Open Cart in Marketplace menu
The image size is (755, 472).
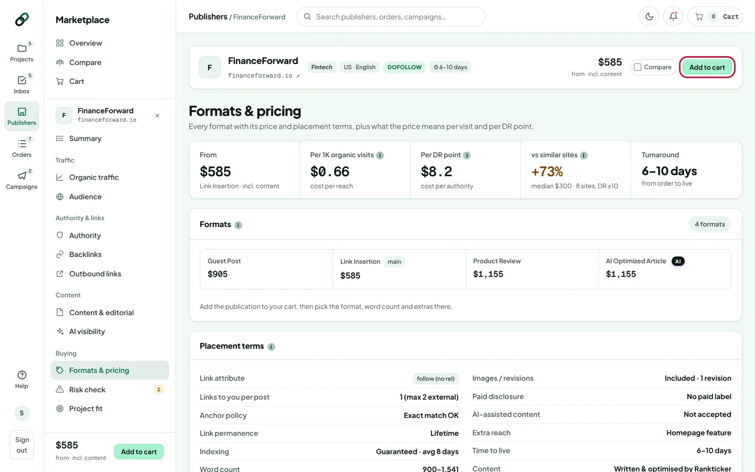click(x=110, y=81)
